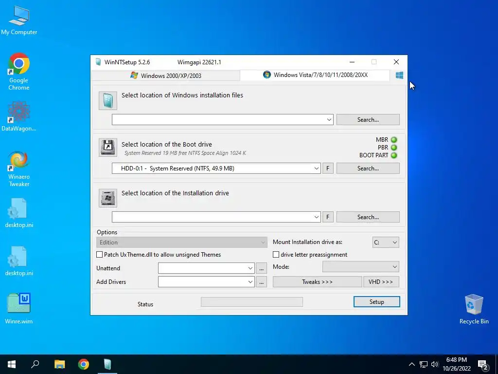Image resolution: width=498 pixels, height=374 pixels.
Task: Open the DataWagon desktop shortcut
Action: 19,116
